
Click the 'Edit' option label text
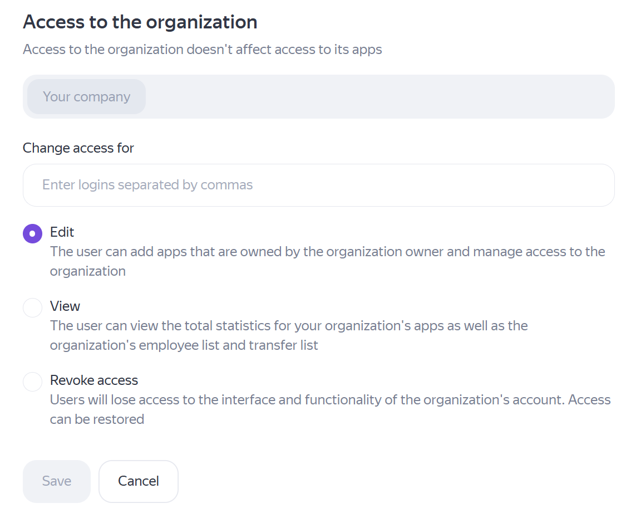click(x=62, y=232)
